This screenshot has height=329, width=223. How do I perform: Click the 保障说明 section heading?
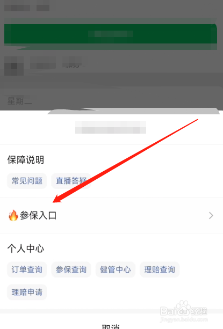pos(26,160)
